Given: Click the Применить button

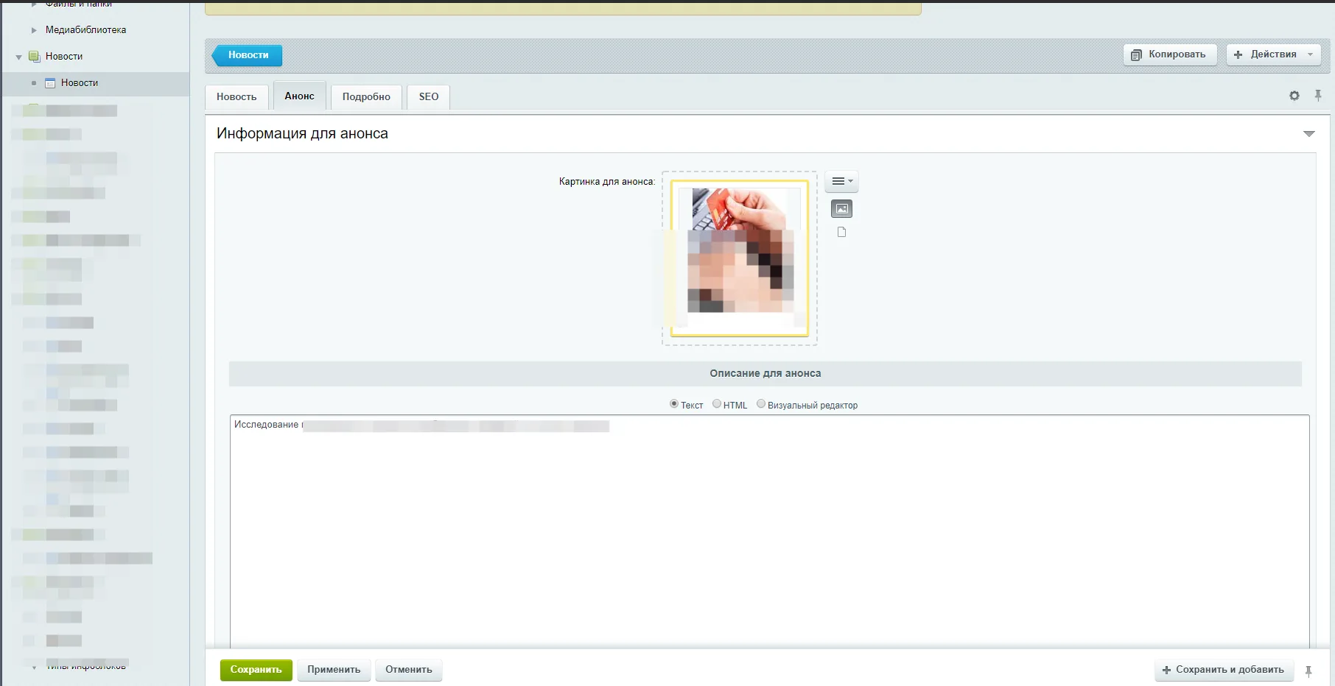Looking at the screenshot, I should [x=334, y=670].
